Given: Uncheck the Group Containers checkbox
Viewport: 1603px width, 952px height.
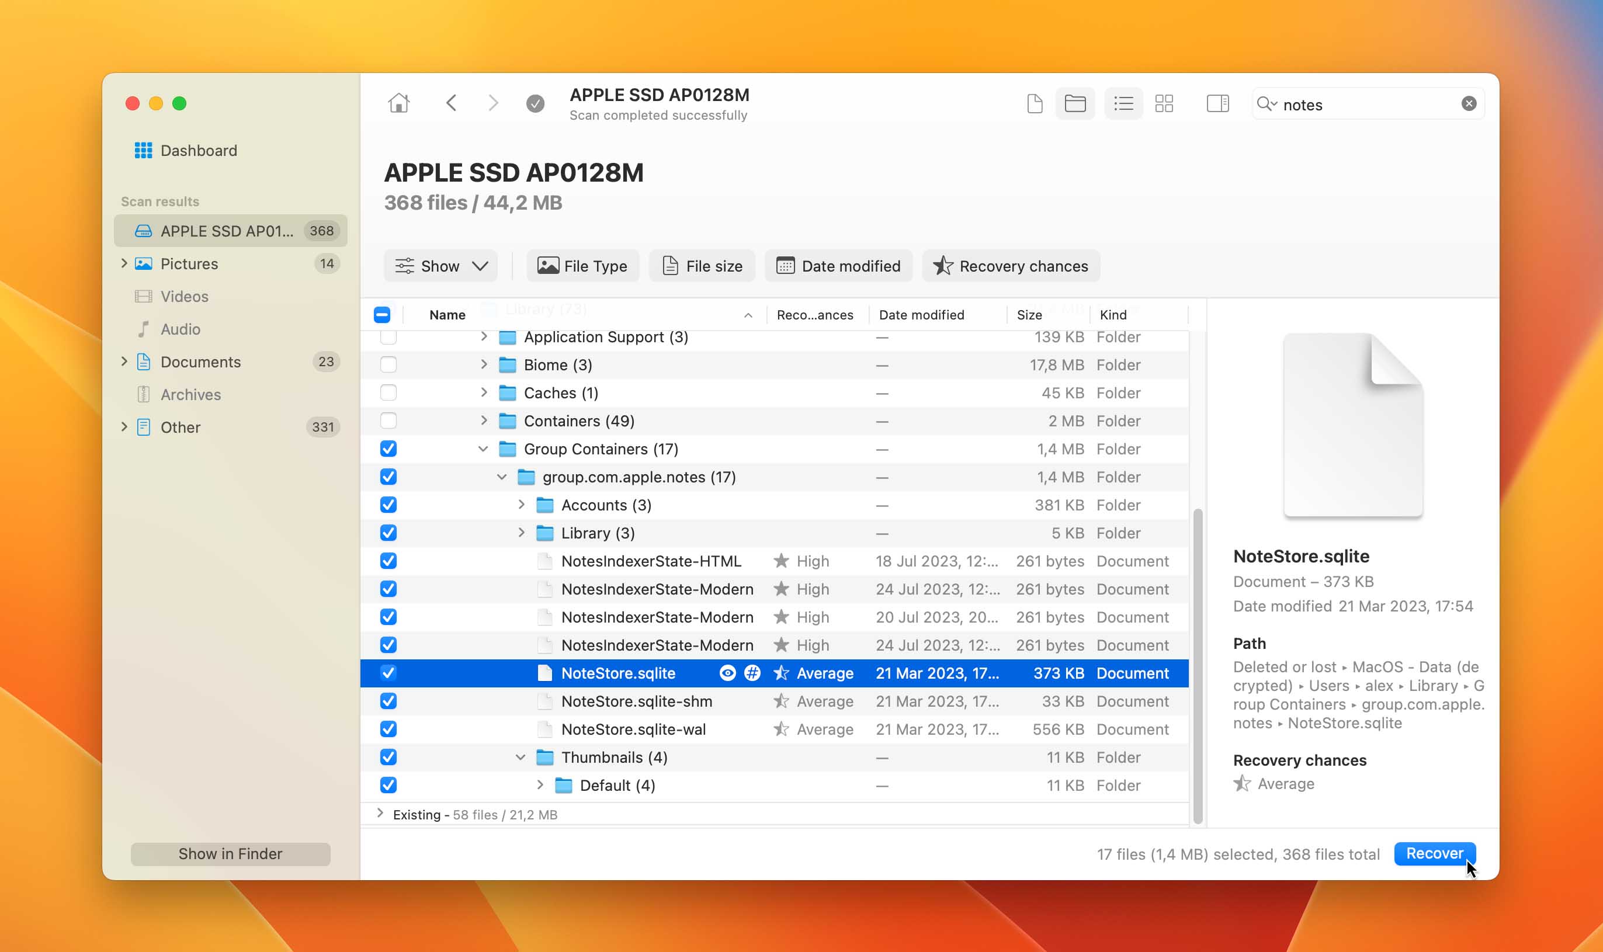Looking at the screenshot, I should (x=388, y=449).
